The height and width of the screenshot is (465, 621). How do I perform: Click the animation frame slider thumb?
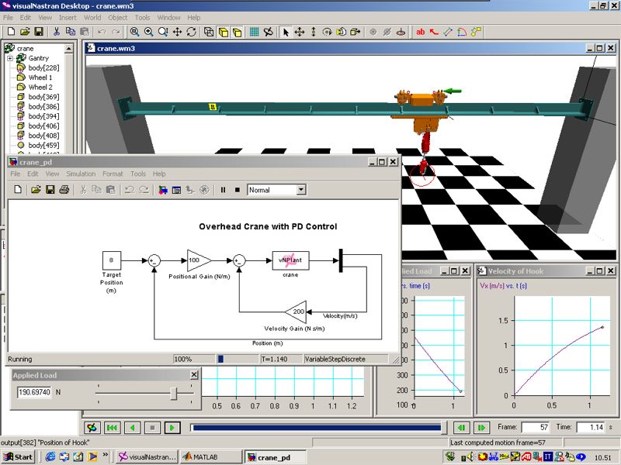pos(444,428)
